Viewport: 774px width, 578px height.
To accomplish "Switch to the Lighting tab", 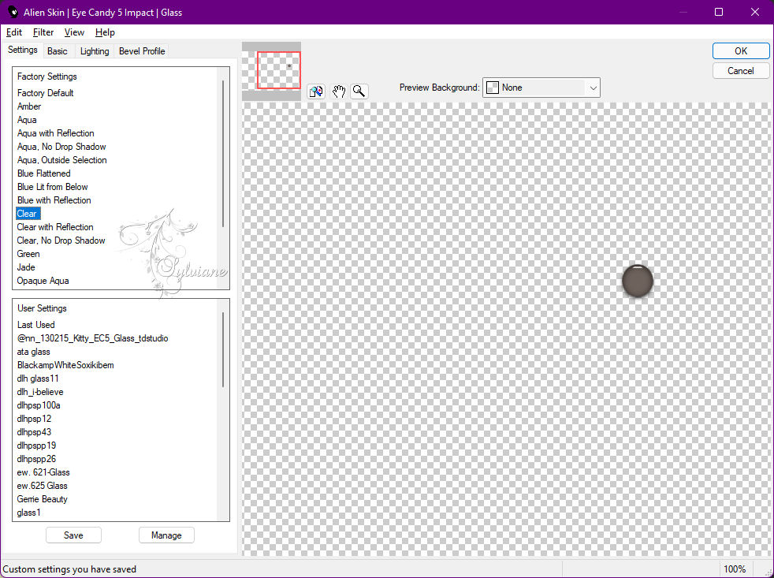I will (x=95, y=51).
